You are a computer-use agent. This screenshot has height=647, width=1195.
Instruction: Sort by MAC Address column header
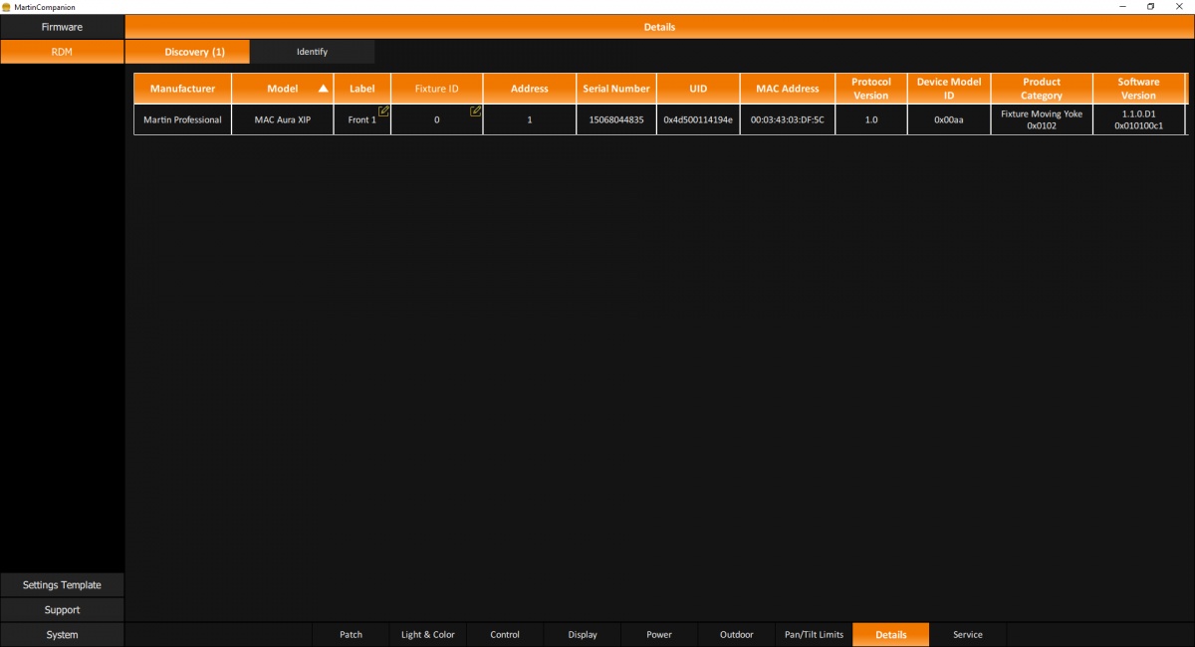click(788, 89)
